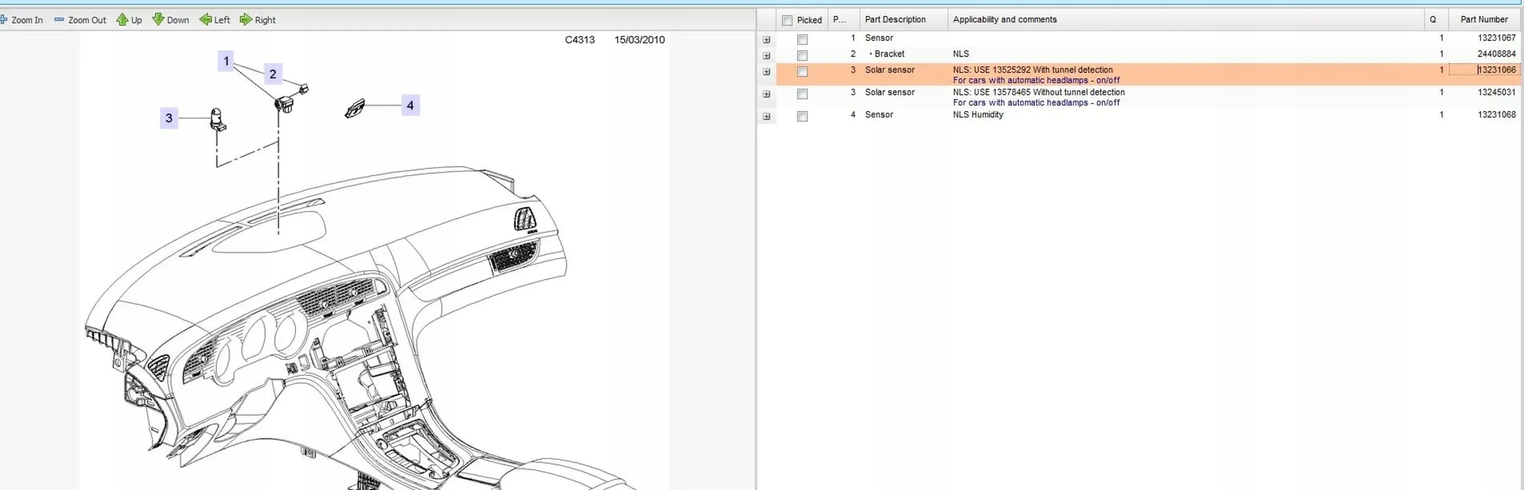The image size is (1524, 490).
Task: Select diagram callout number 1
Action: pos(226,61)
